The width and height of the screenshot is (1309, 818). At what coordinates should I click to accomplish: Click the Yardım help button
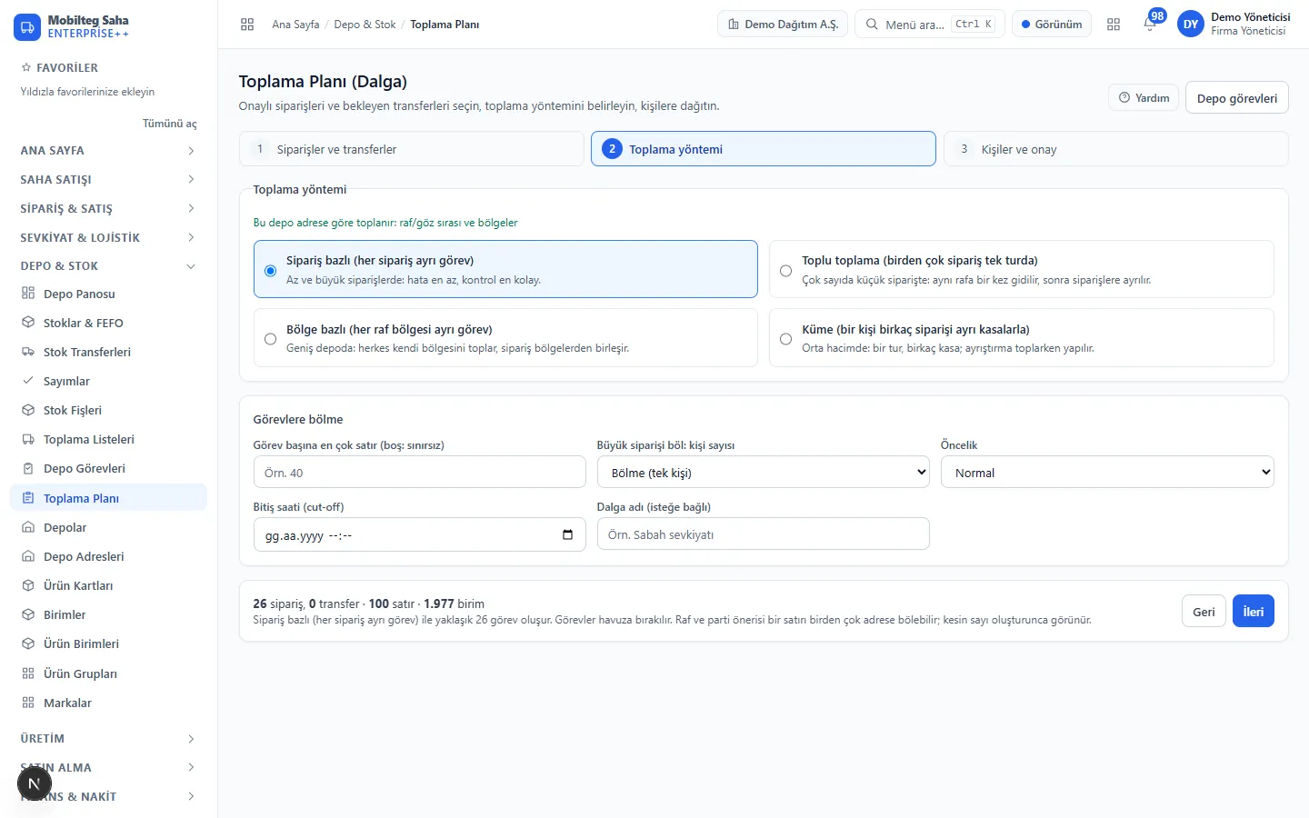(1144, 98)
